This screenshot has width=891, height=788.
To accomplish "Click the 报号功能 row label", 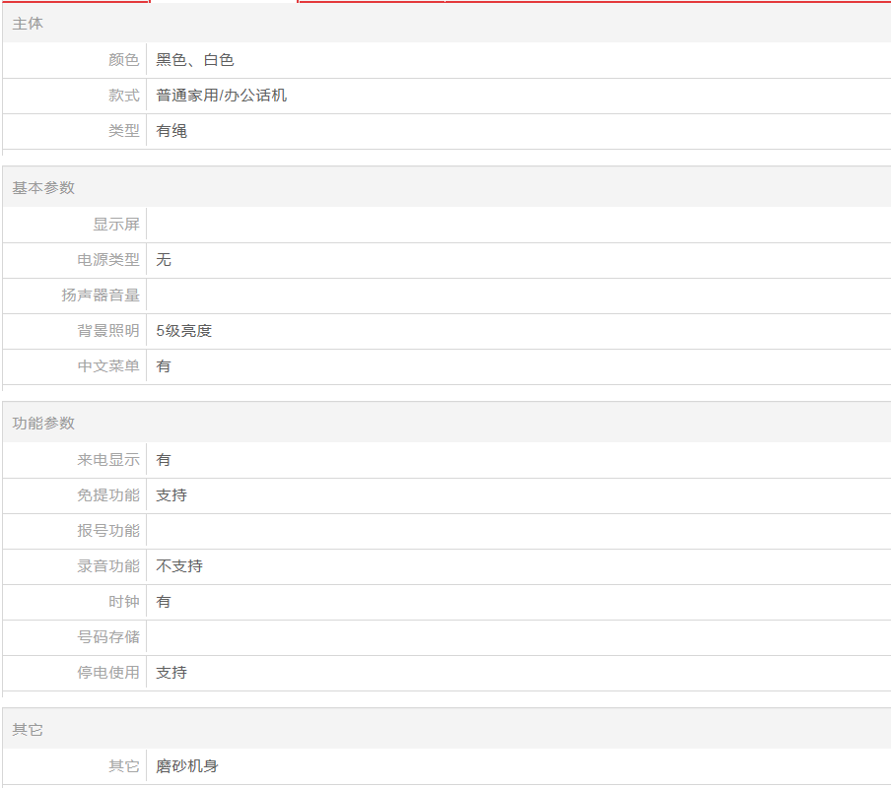I will click(x=108, y=531).
